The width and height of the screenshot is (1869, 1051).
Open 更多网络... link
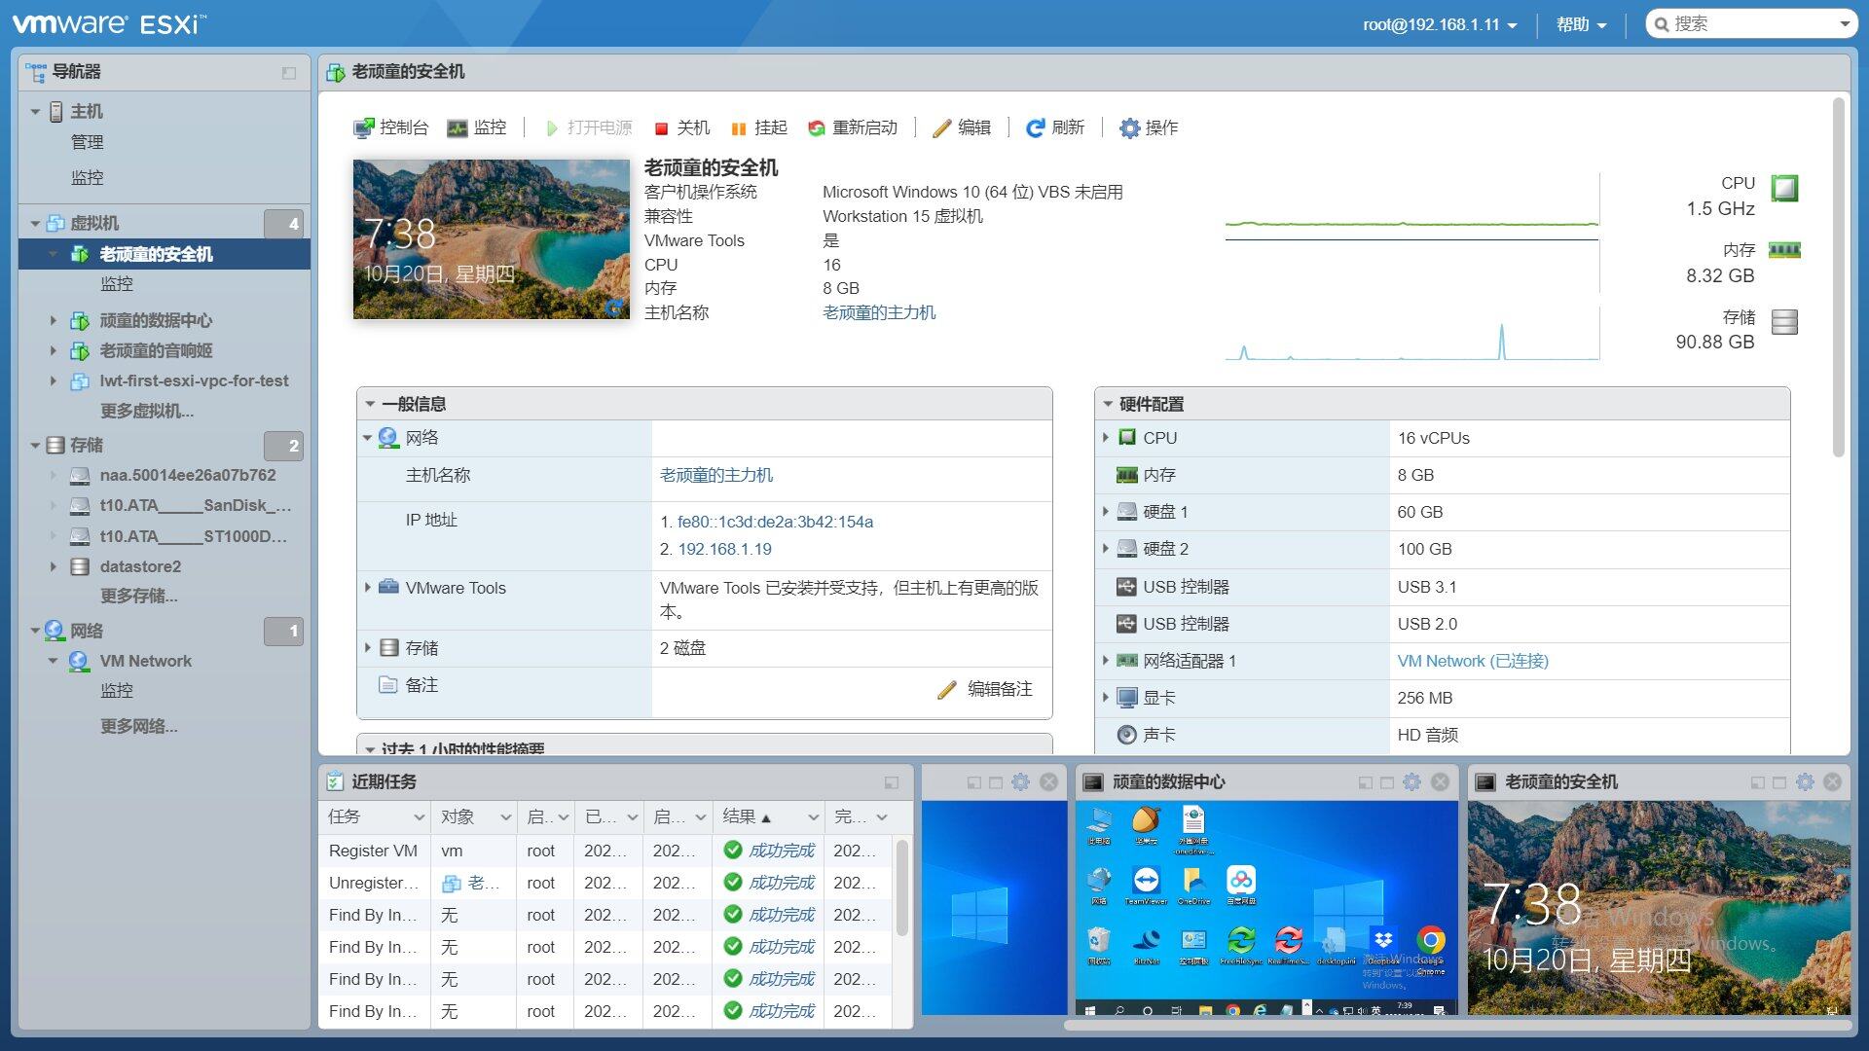(138, 726)
